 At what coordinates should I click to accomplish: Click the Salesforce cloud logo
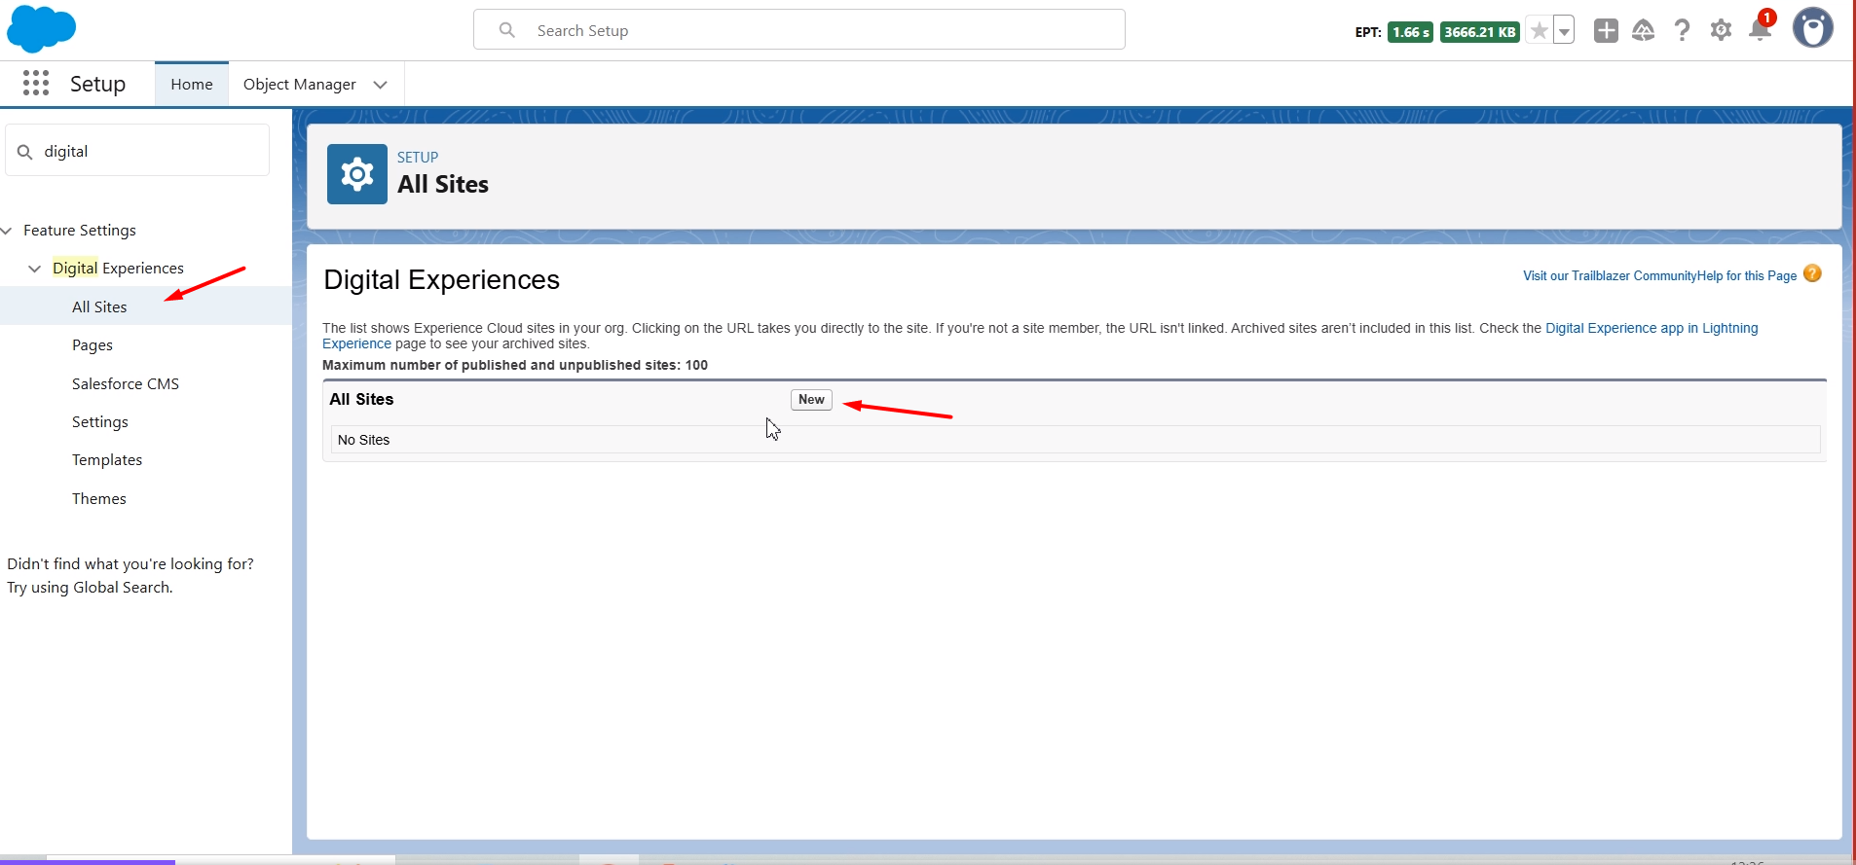coord(41,28)
